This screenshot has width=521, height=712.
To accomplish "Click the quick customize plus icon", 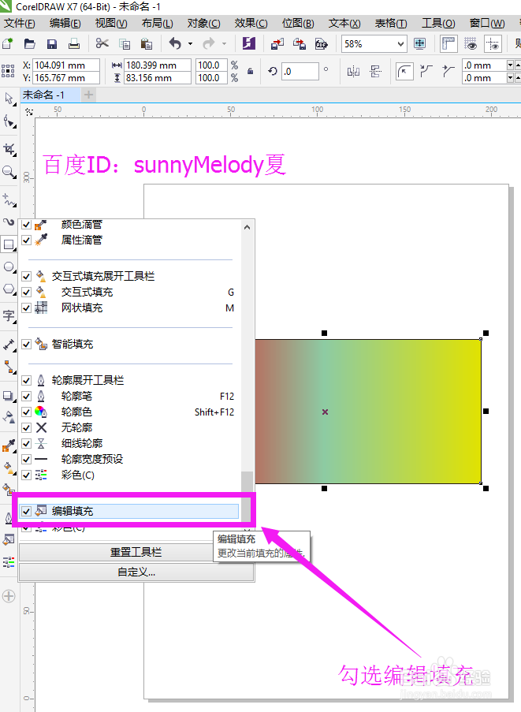I will [9, 596].
